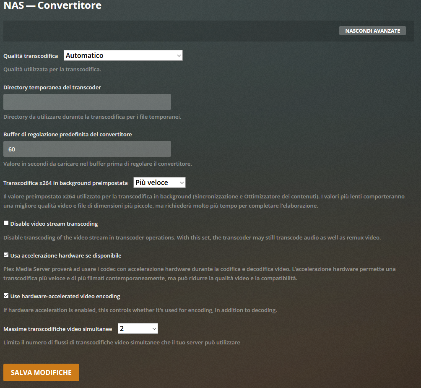Click the buffer field containing 60
Screen dimensions: 421x388
click(x=87, y=149)
